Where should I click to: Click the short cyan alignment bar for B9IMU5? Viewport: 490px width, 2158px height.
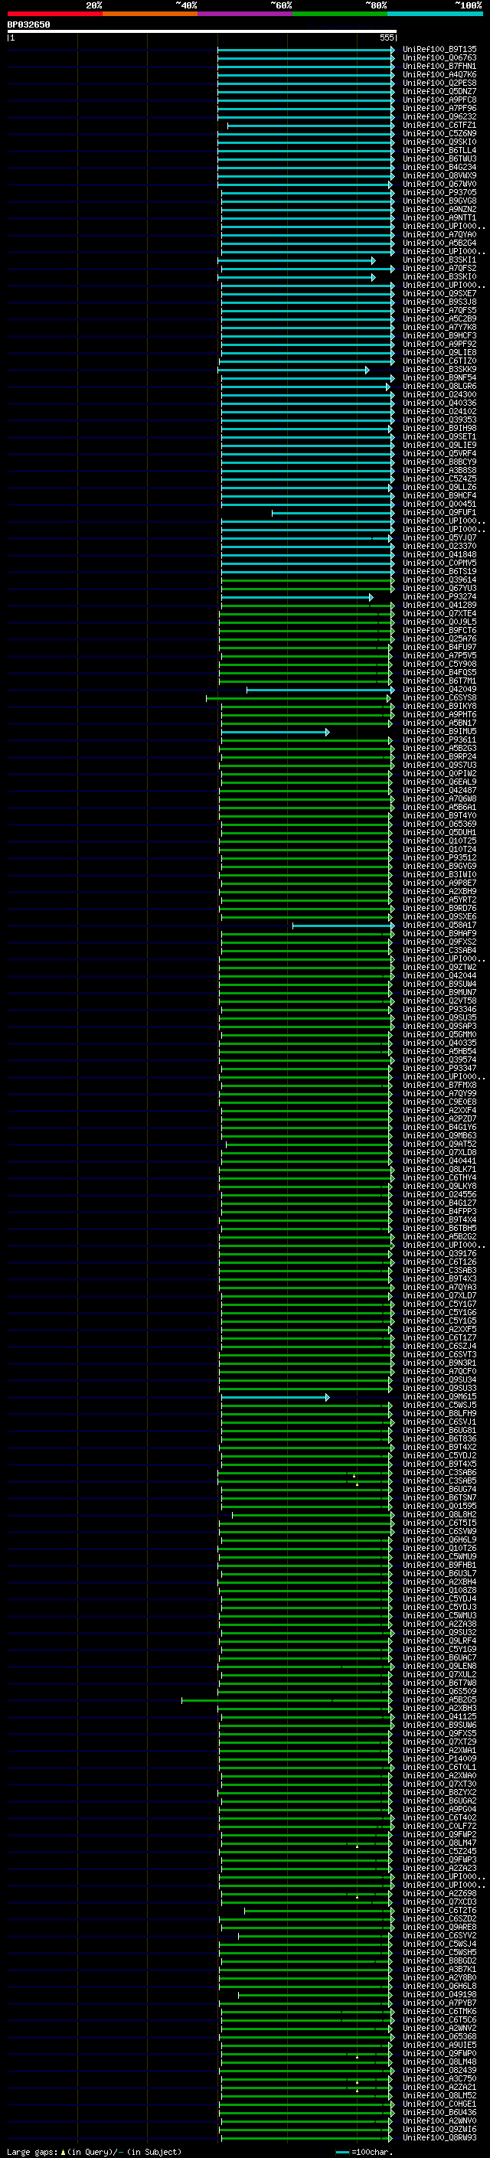pyautogui.click(x=275, y=732)
